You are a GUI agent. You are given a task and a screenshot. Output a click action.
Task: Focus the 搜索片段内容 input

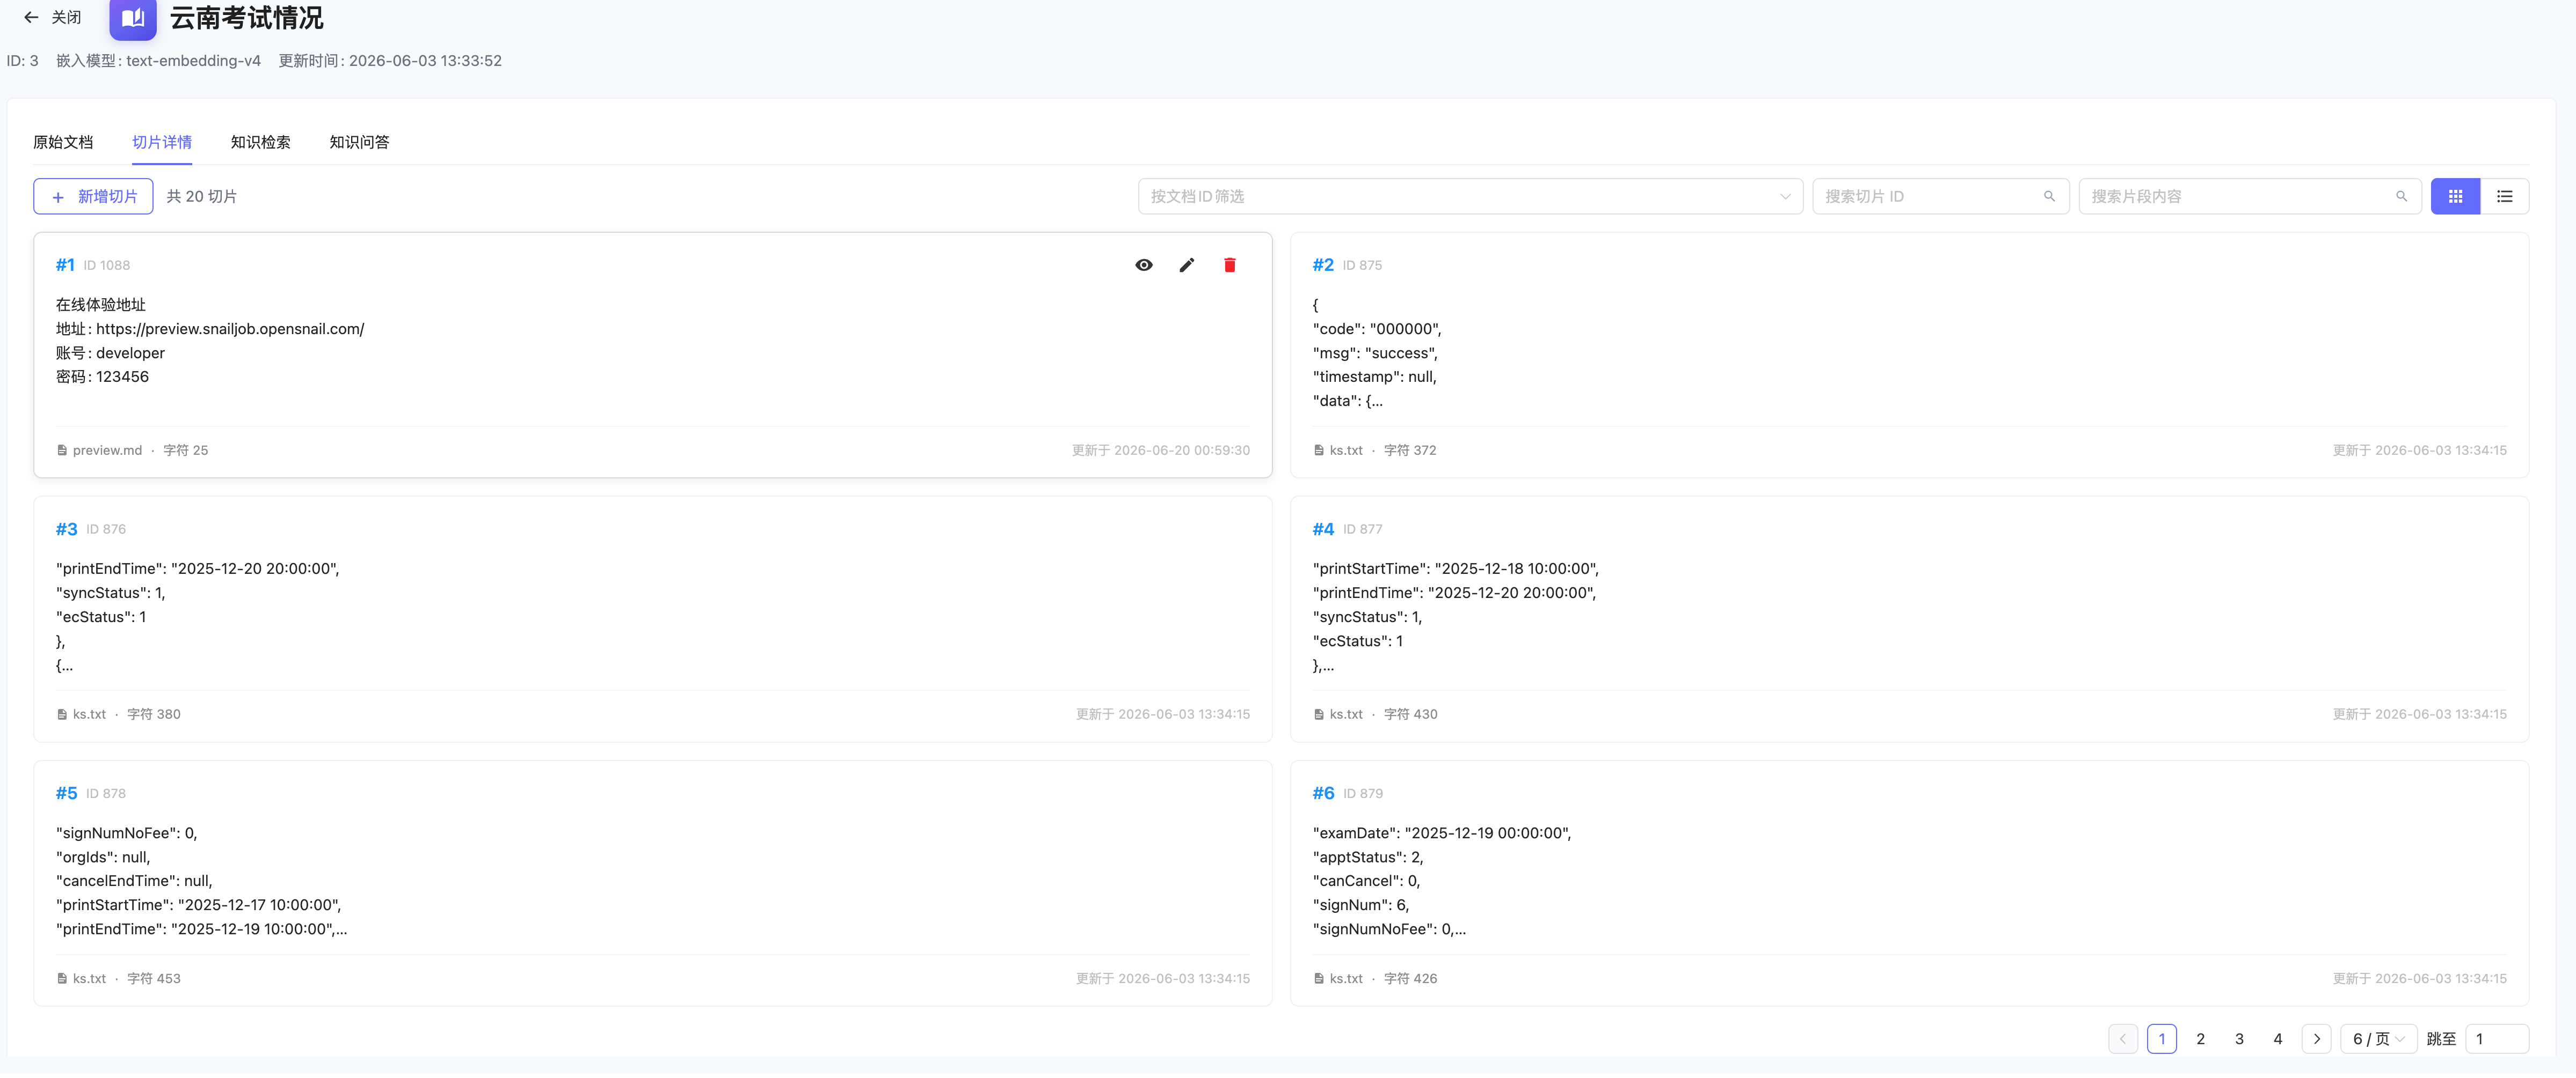[x=2249, y=197]
